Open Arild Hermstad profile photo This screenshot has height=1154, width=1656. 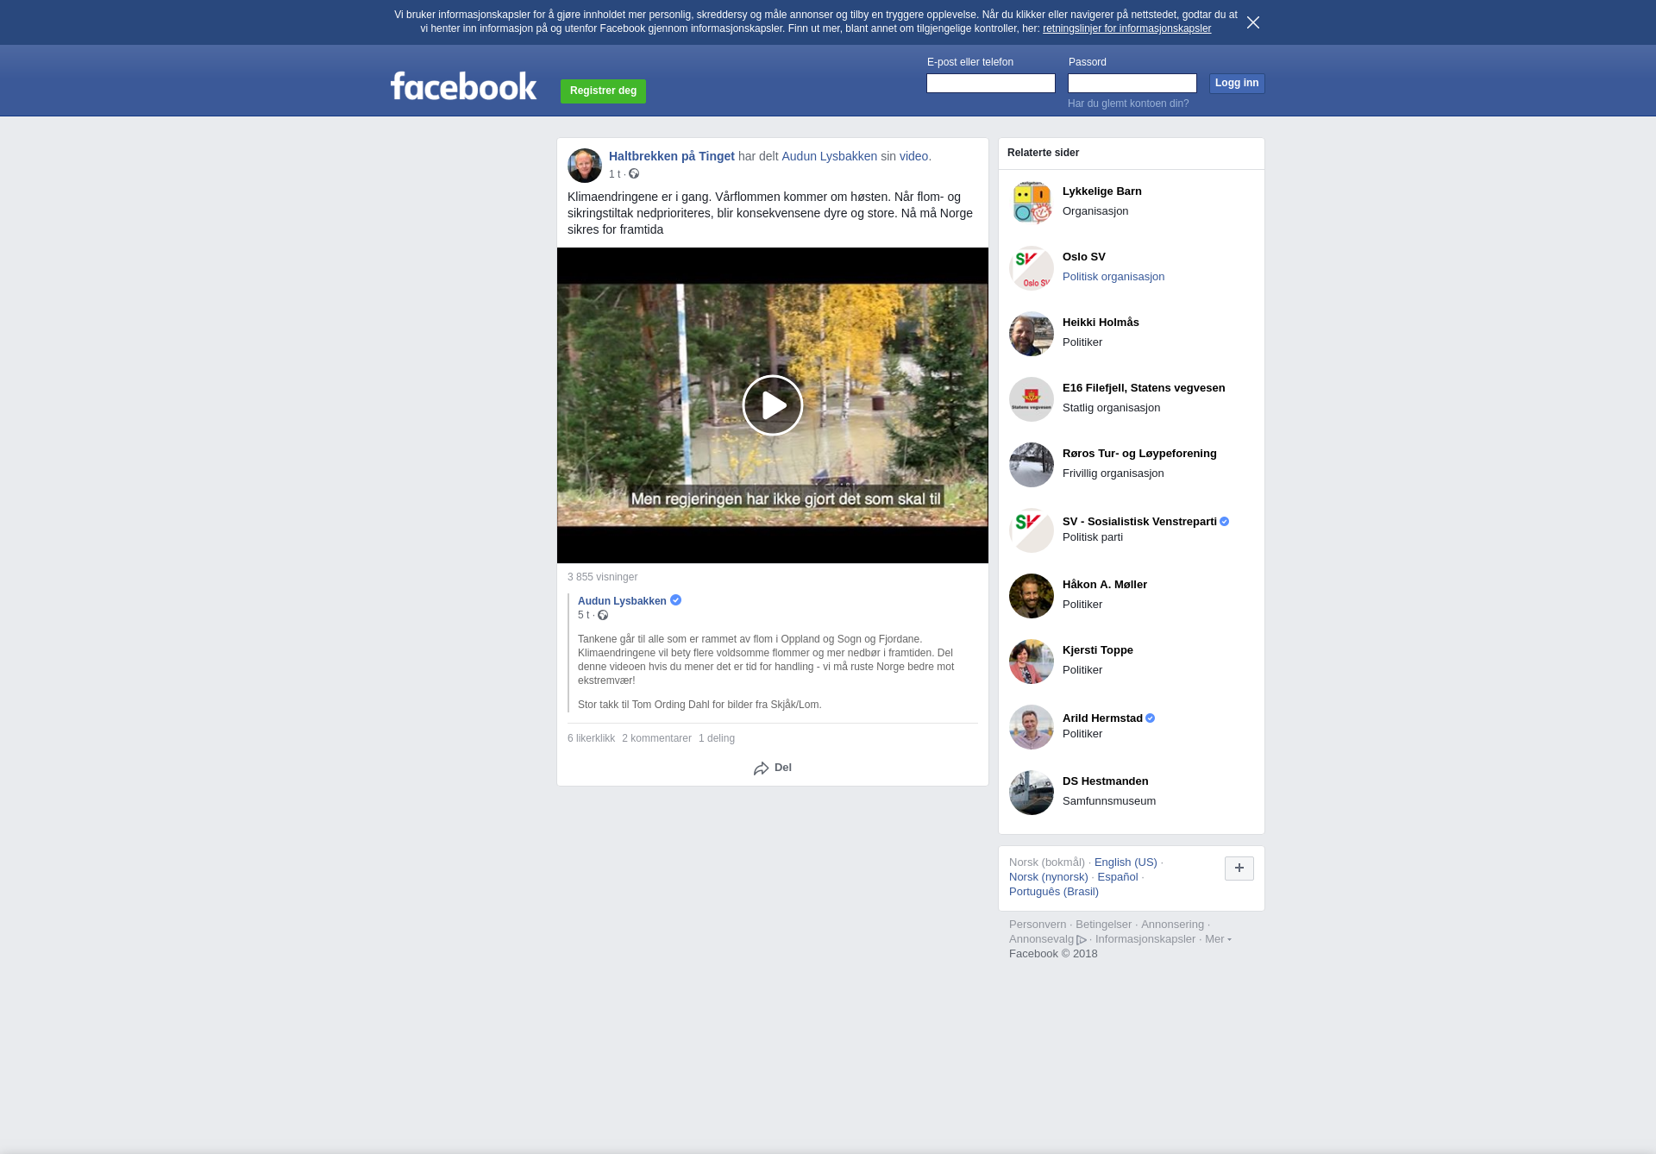click(1031, 727)
